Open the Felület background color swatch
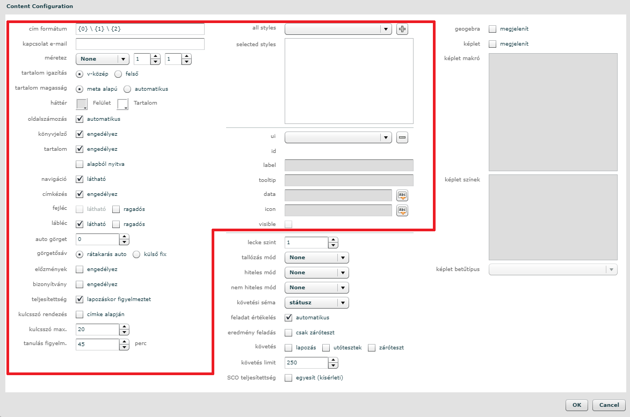The width and height of the screenshot is (630, 417). (x=82, y=104)
